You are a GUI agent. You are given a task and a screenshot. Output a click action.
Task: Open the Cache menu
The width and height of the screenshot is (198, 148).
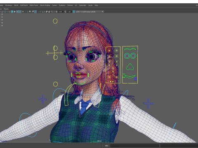(90, 5)
